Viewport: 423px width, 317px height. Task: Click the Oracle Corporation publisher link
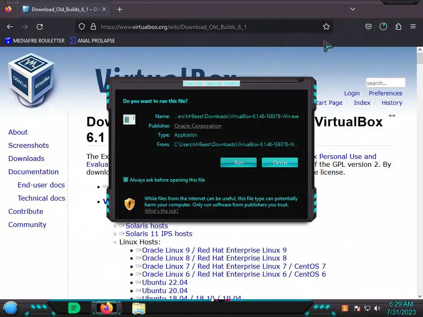(x=198, y=126)
